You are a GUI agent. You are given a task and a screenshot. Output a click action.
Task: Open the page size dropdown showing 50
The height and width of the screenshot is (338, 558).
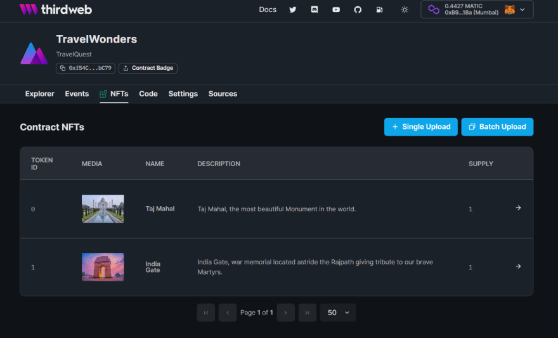tap(338, 313)
